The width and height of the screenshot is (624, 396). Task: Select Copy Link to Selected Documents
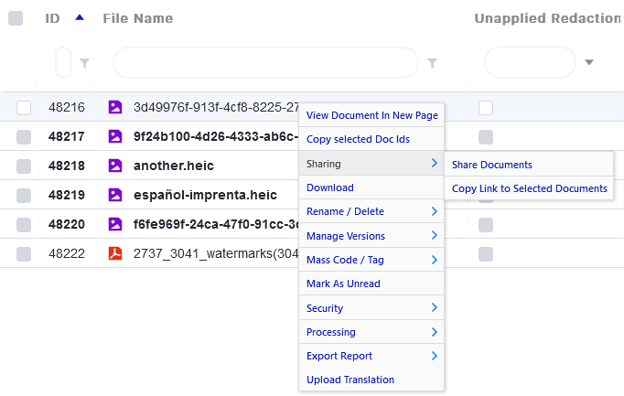pyautogui.click(x=529, y=188)
